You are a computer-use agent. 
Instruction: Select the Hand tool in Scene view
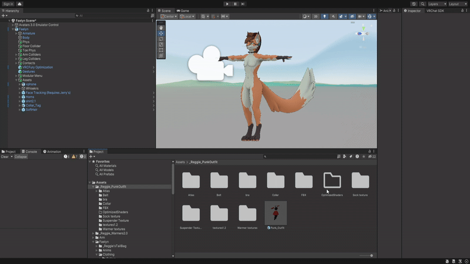[161, 28]
